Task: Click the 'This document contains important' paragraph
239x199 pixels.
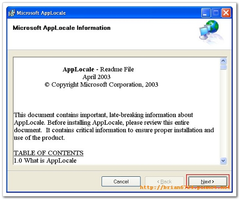Action: pyautogui.click(x=114, y=126)
